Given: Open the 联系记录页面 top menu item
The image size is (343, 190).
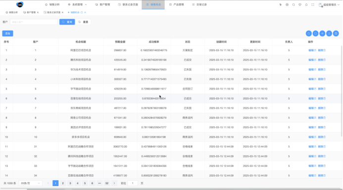Looking at the screenshot, I should tap(128, 4).
